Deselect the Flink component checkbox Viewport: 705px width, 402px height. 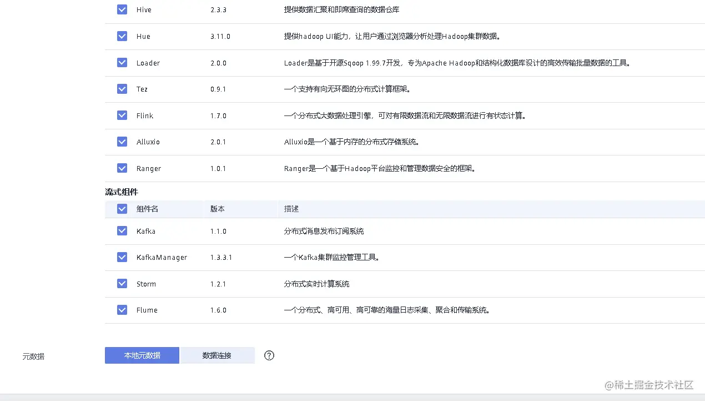(122, 115)
